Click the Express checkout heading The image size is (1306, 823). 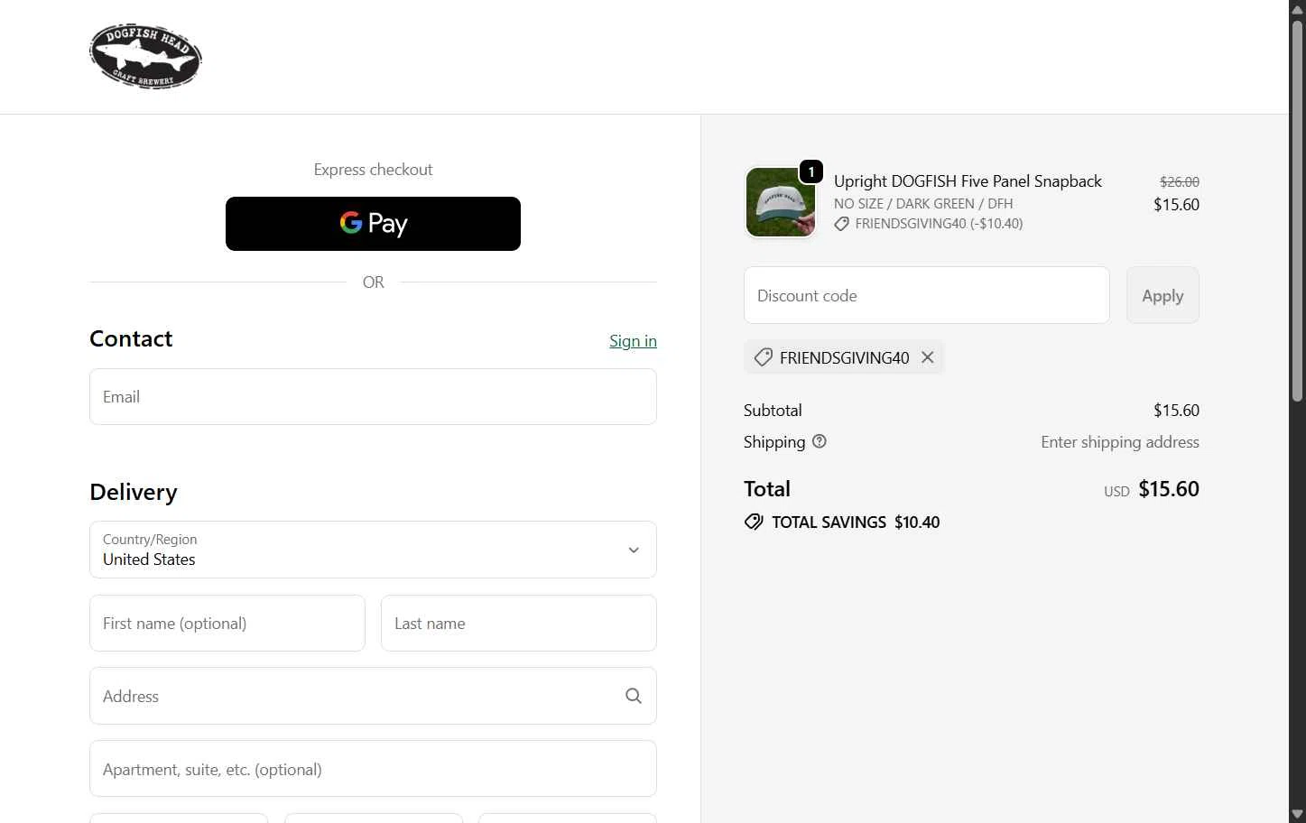click(x=373, y=170)
